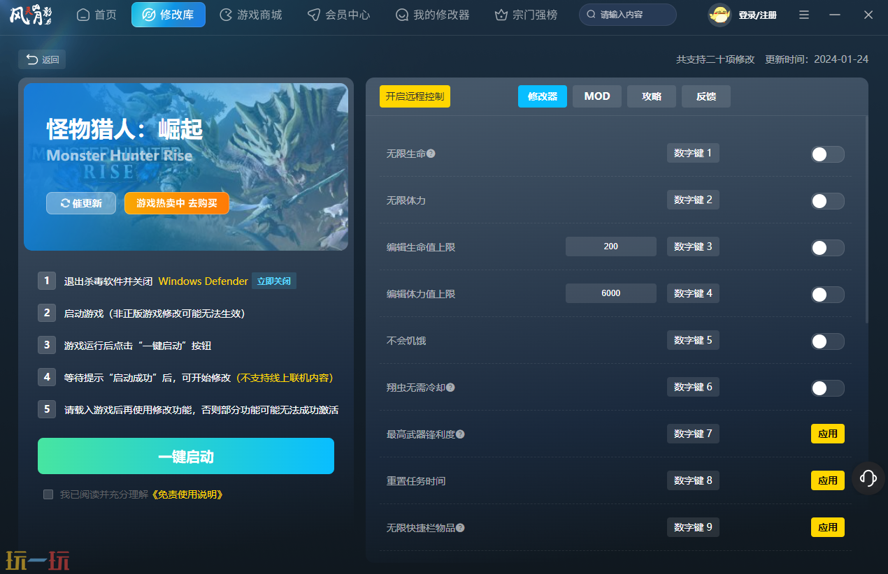
Task: Click help icon next to 无限快捷栏物品
Action: coord(460,528)
